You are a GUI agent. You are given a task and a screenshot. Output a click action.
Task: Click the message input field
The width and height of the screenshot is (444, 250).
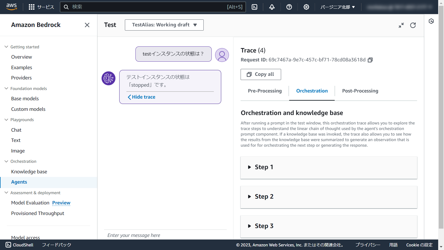click(165, 235)
